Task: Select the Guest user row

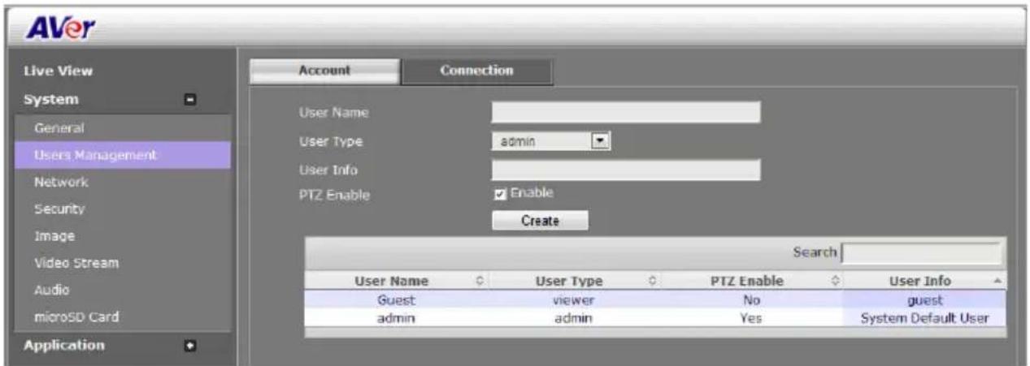Action: point(655,299)
